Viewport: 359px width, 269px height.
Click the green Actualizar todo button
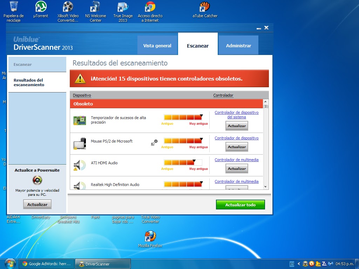pos(241,205)
